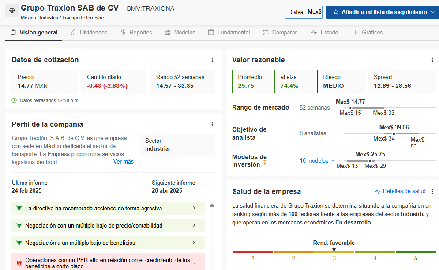
Task: Click the grid icon of Modelos
Action: (x=168, y=33)
